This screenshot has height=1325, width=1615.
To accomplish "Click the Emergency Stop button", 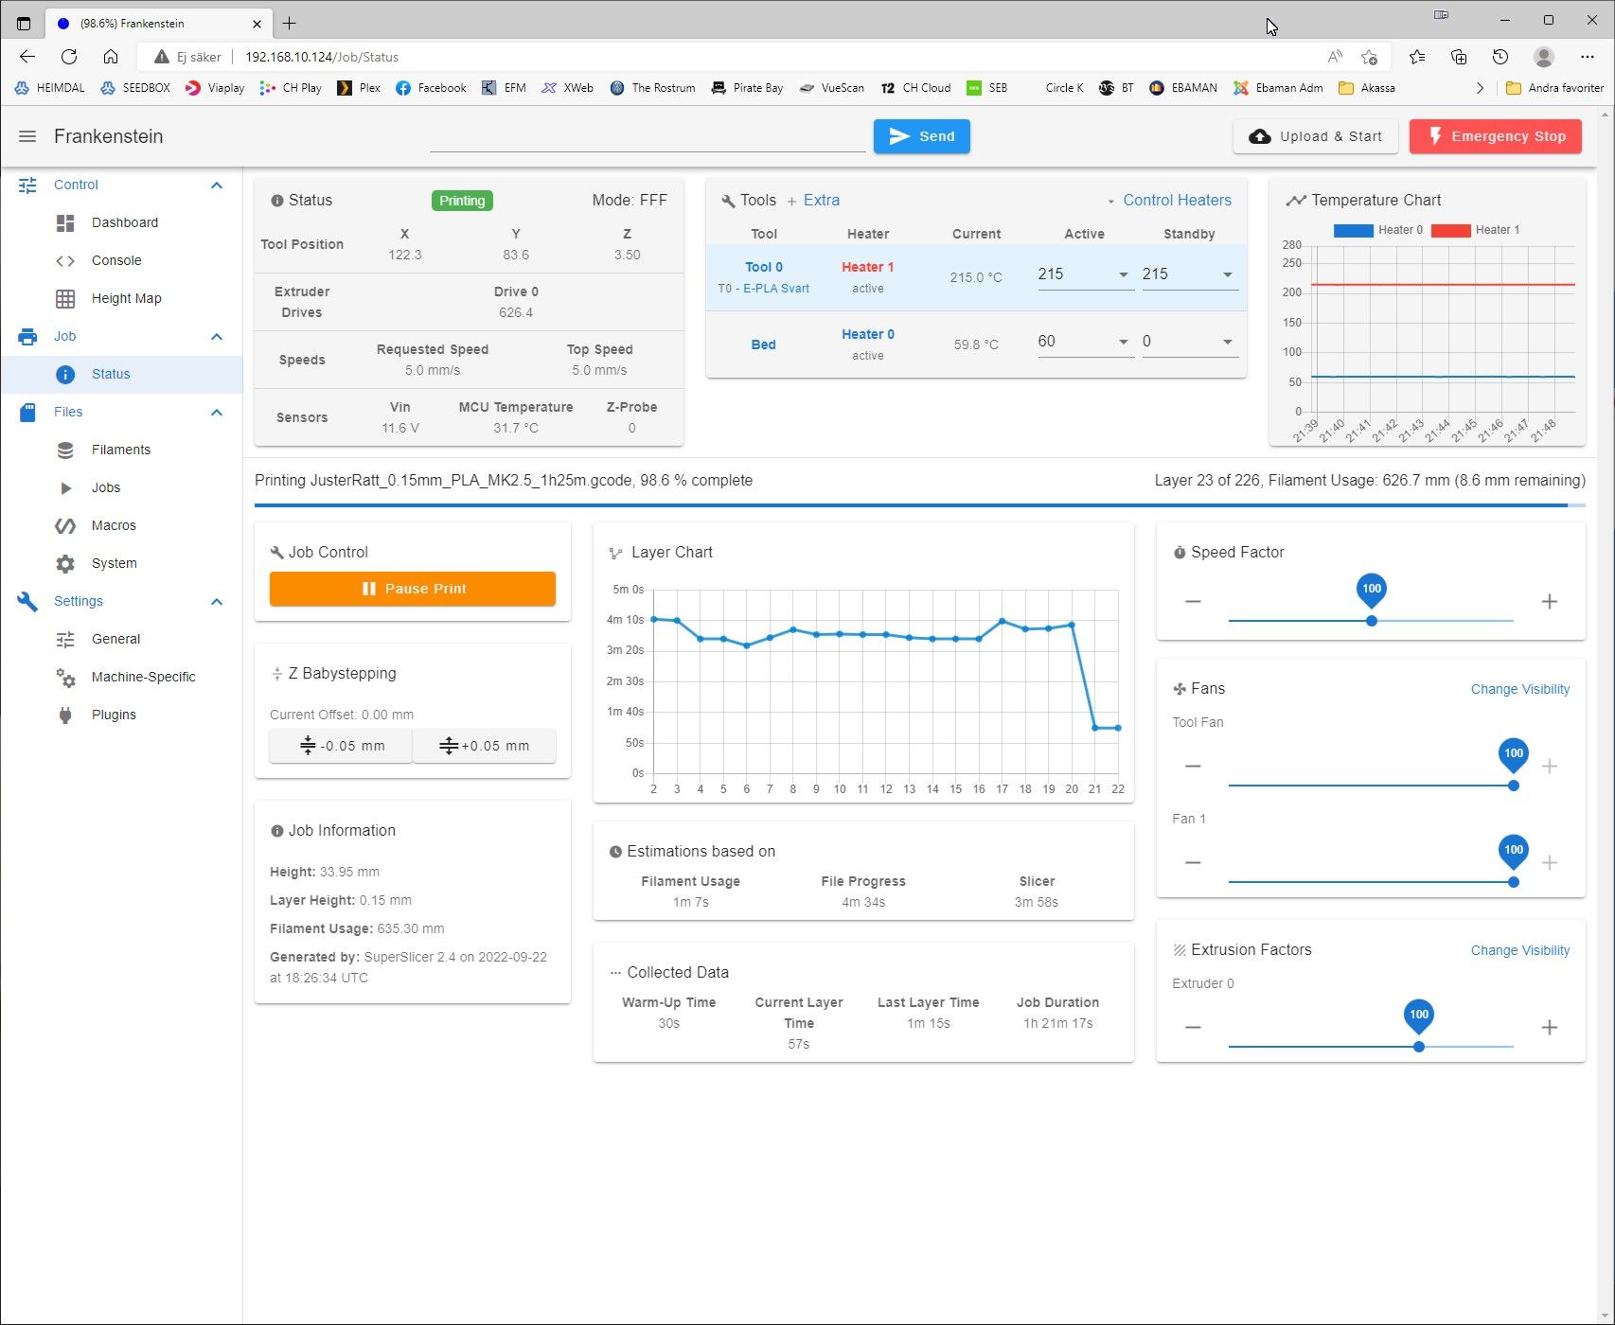I will (x=1496, y=136).
